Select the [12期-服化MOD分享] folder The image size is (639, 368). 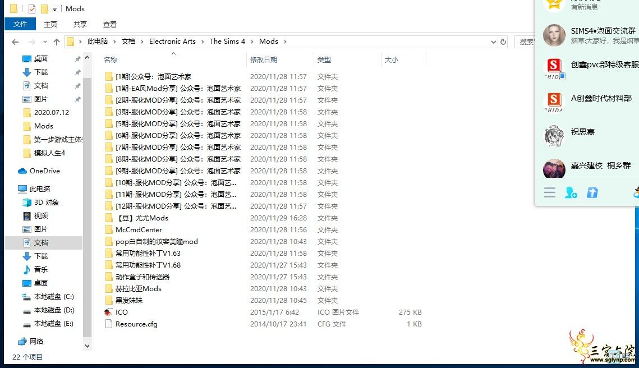[176, 206]
